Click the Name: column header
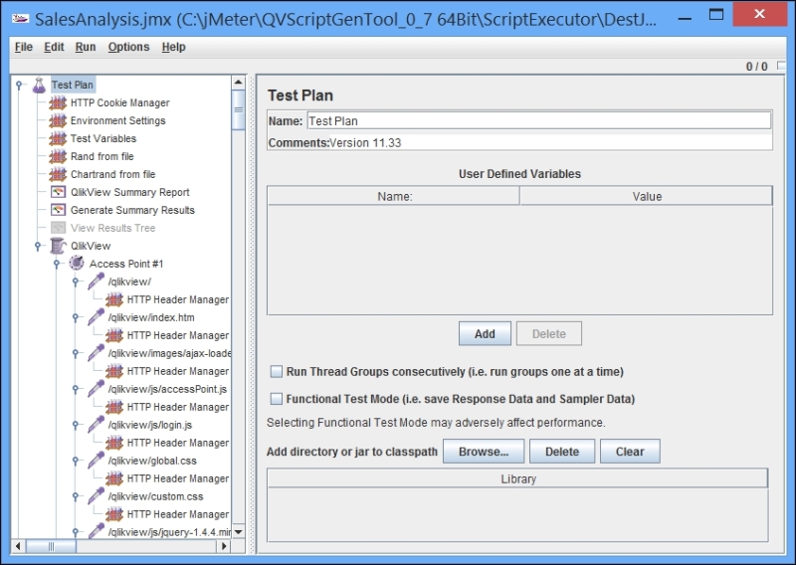Screen dimensions: 796x565 [x=394, y=196]
